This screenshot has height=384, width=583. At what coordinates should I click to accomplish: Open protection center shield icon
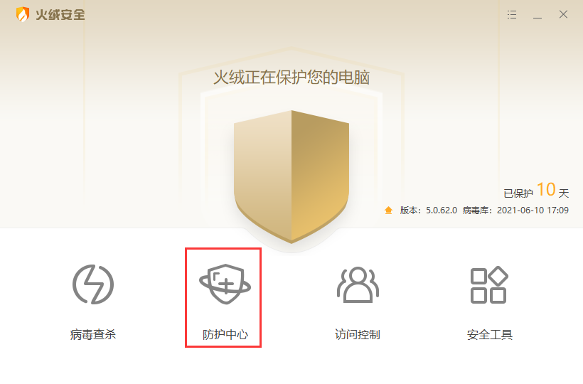coord(225,284)
